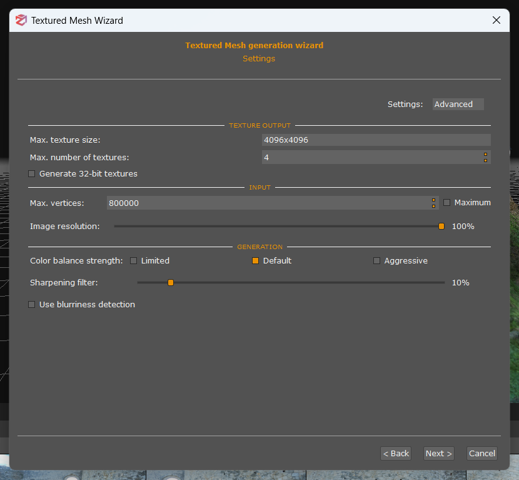519x480 pixels.
Task: Click the Image resolution slider handle
Action: pyautogui.click(x=441, y=227)
